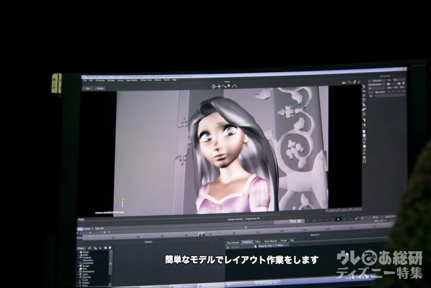This screenshot has height=288, width=431.
Task: Open the BaseAnimation layer dropdown
Action: click(377, 84)
